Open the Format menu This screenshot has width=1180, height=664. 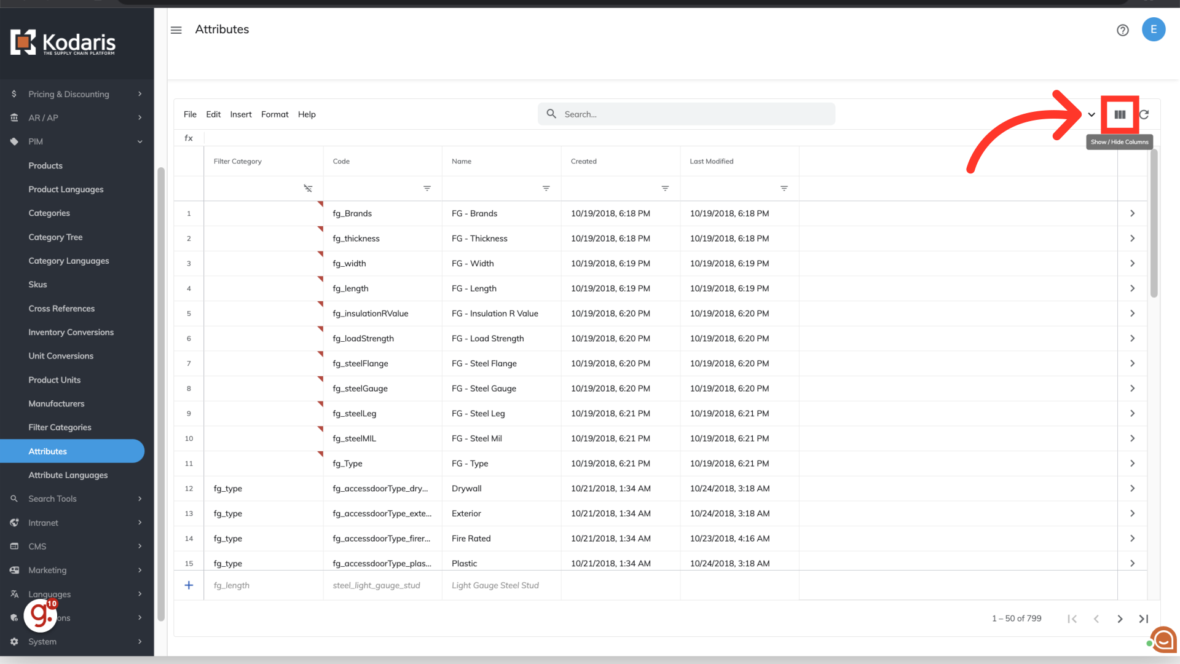tap(274, 114)
